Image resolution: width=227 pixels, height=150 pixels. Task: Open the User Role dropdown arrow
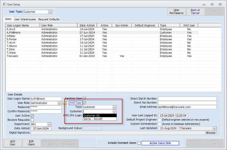(x=59, y=103)
